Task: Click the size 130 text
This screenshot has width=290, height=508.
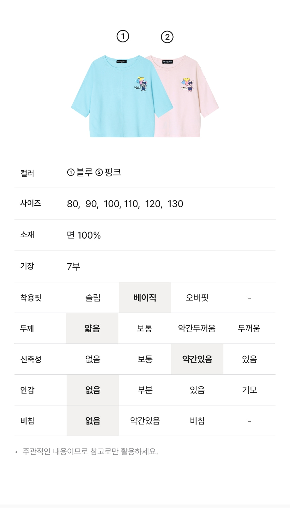Action: [175, 204]
